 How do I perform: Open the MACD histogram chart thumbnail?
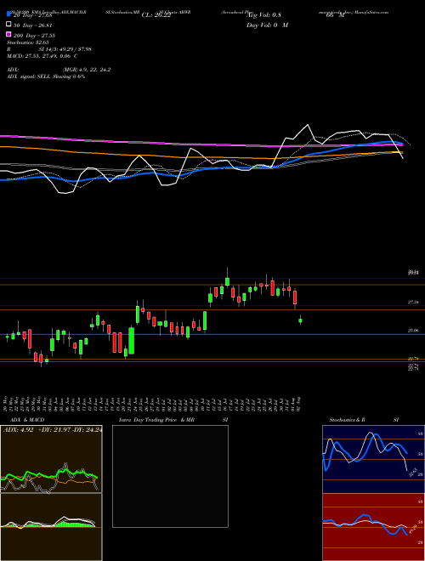coord(51,527)
